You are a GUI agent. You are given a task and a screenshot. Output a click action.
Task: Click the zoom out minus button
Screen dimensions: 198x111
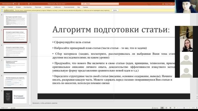point(178,108)
